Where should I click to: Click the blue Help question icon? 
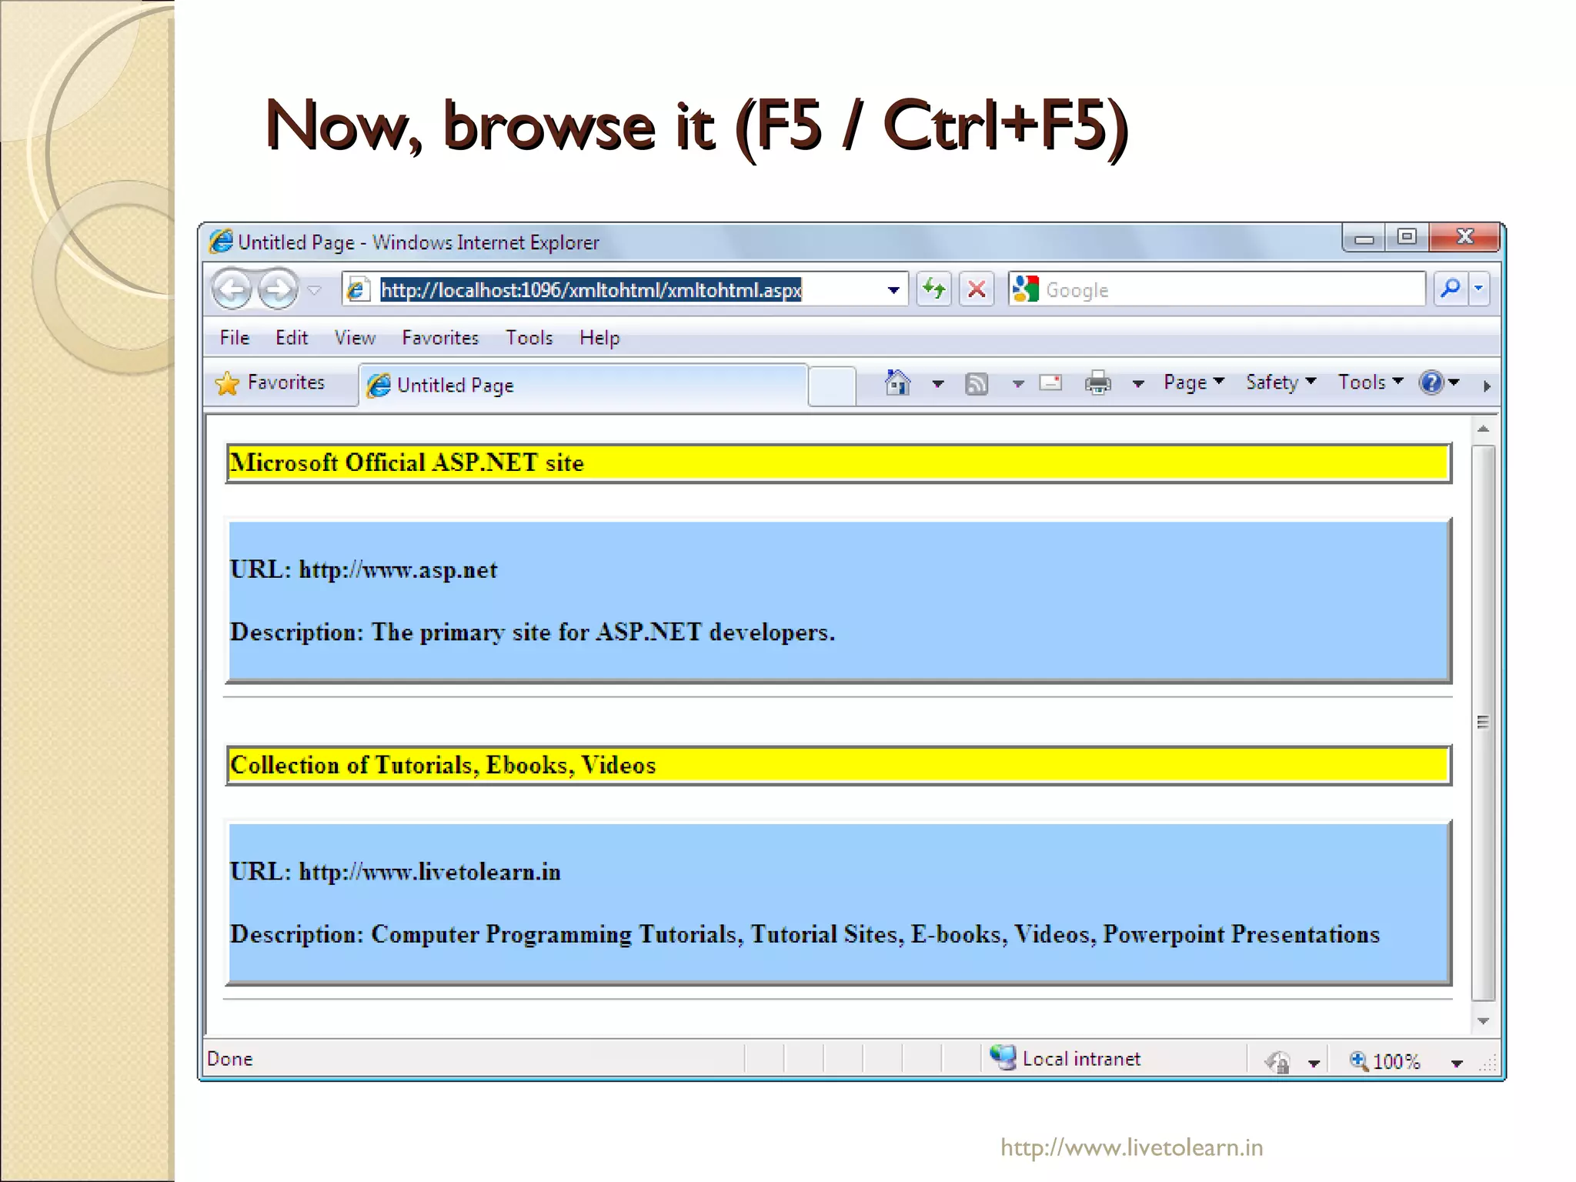click(x=1431, y=382)
